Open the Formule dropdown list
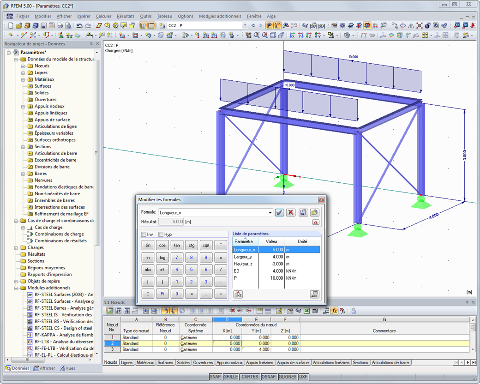The height and width of the screenshot is (384, 480). tap(271, 212)
